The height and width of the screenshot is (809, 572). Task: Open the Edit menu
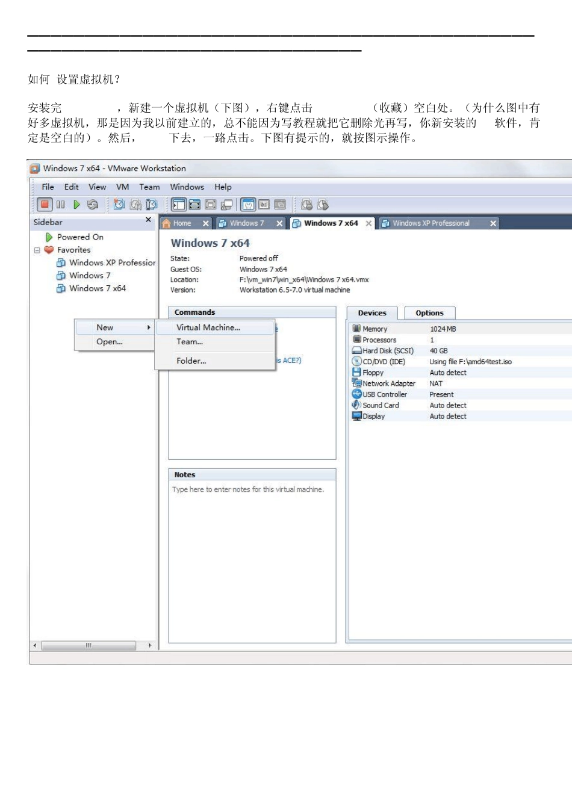point(72,187)
